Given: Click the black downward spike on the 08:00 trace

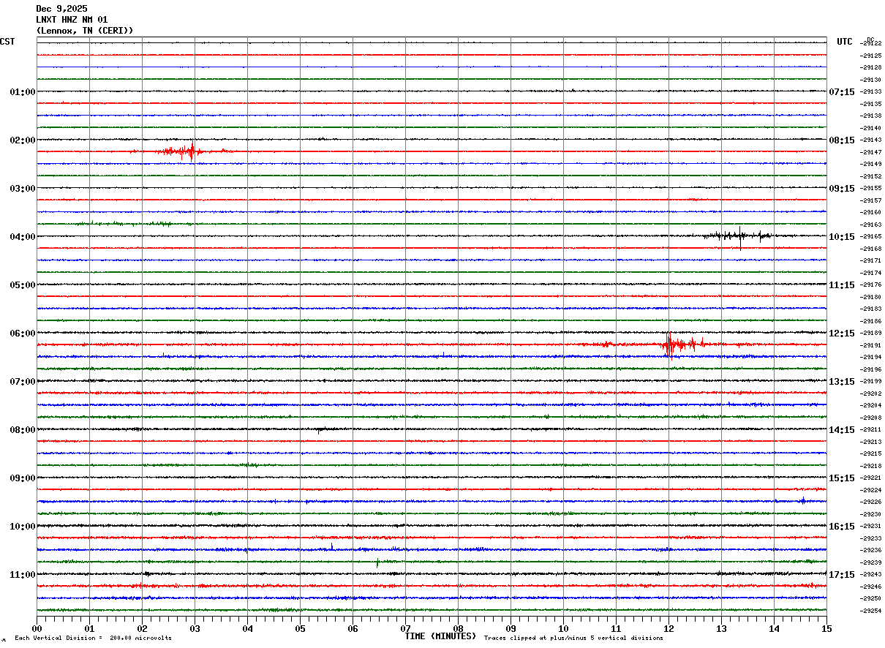Looking at the screenshot, I should point(319,431).
